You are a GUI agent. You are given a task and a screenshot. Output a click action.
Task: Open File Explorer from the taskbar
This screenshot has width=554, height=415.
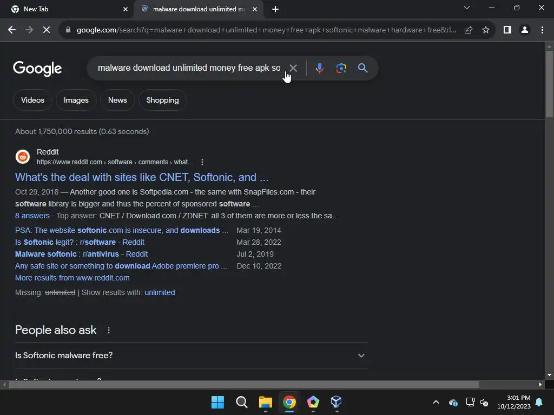(265, 402)
